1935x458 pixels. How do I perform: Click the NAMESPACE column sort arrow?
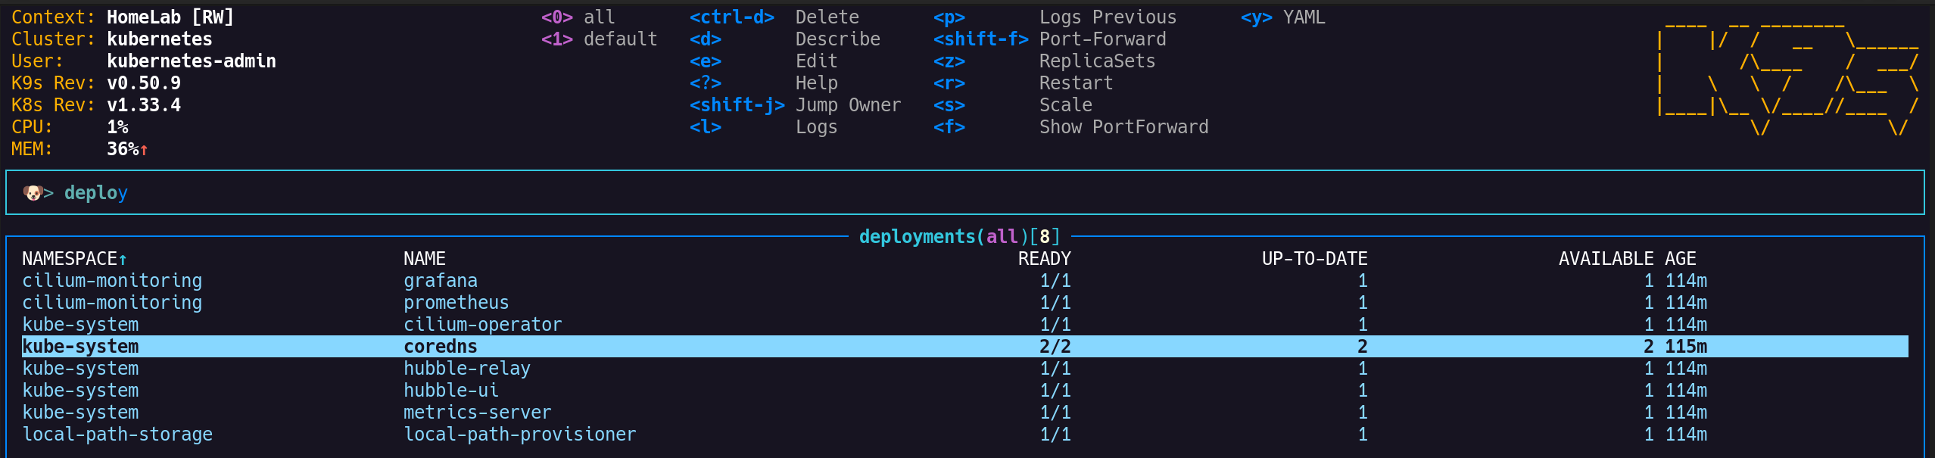(123, 259)
